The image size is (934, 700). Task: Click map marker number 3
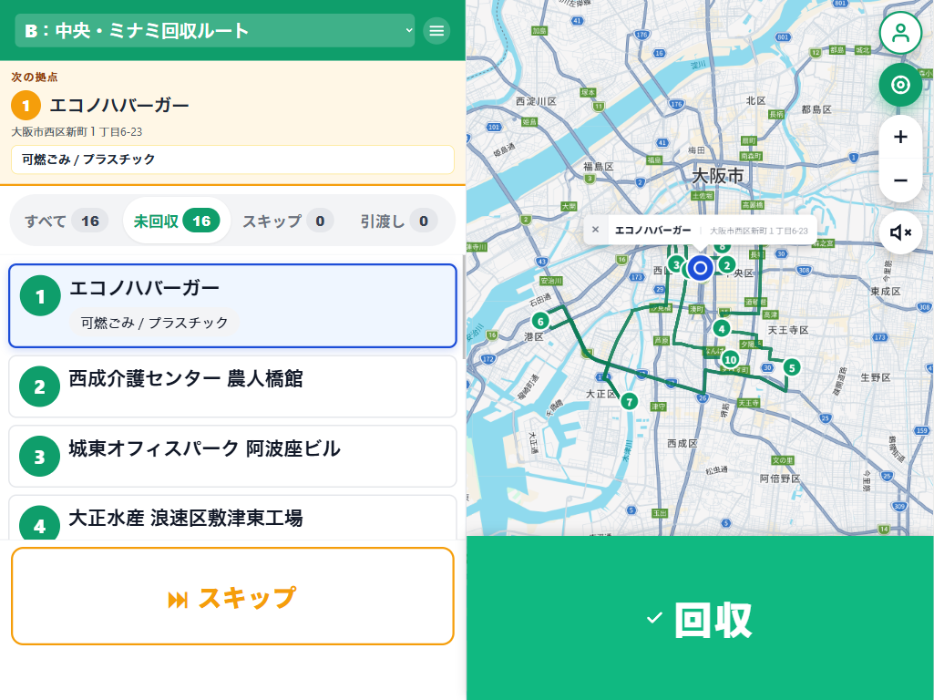(676, 264)
